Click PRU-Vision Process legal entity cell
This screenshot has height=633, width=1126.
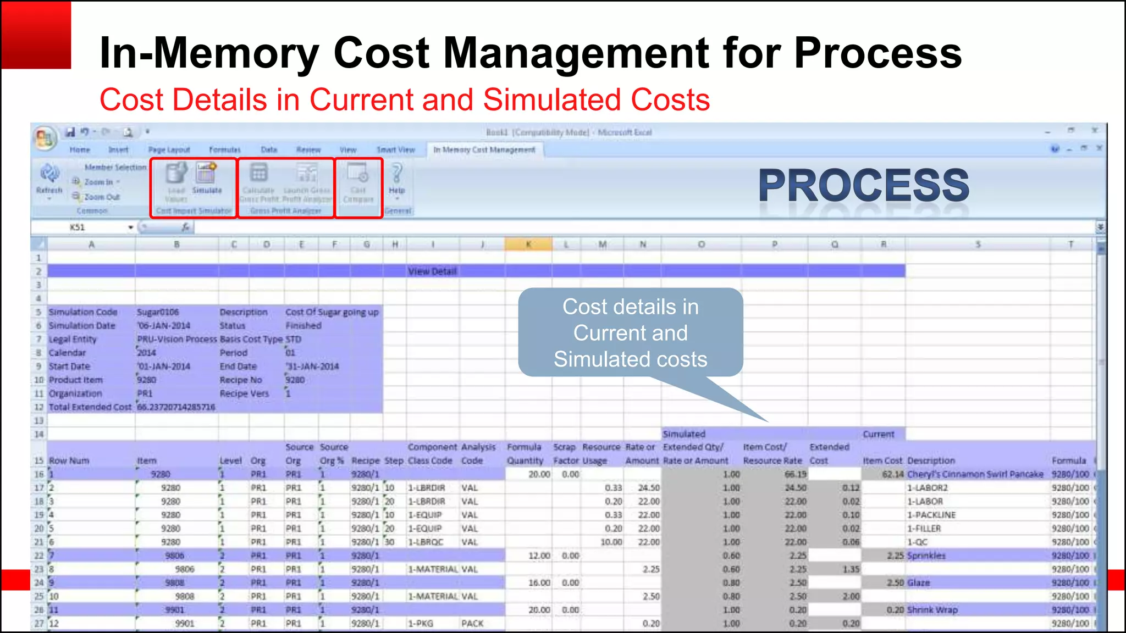click(x=176, y=339)
